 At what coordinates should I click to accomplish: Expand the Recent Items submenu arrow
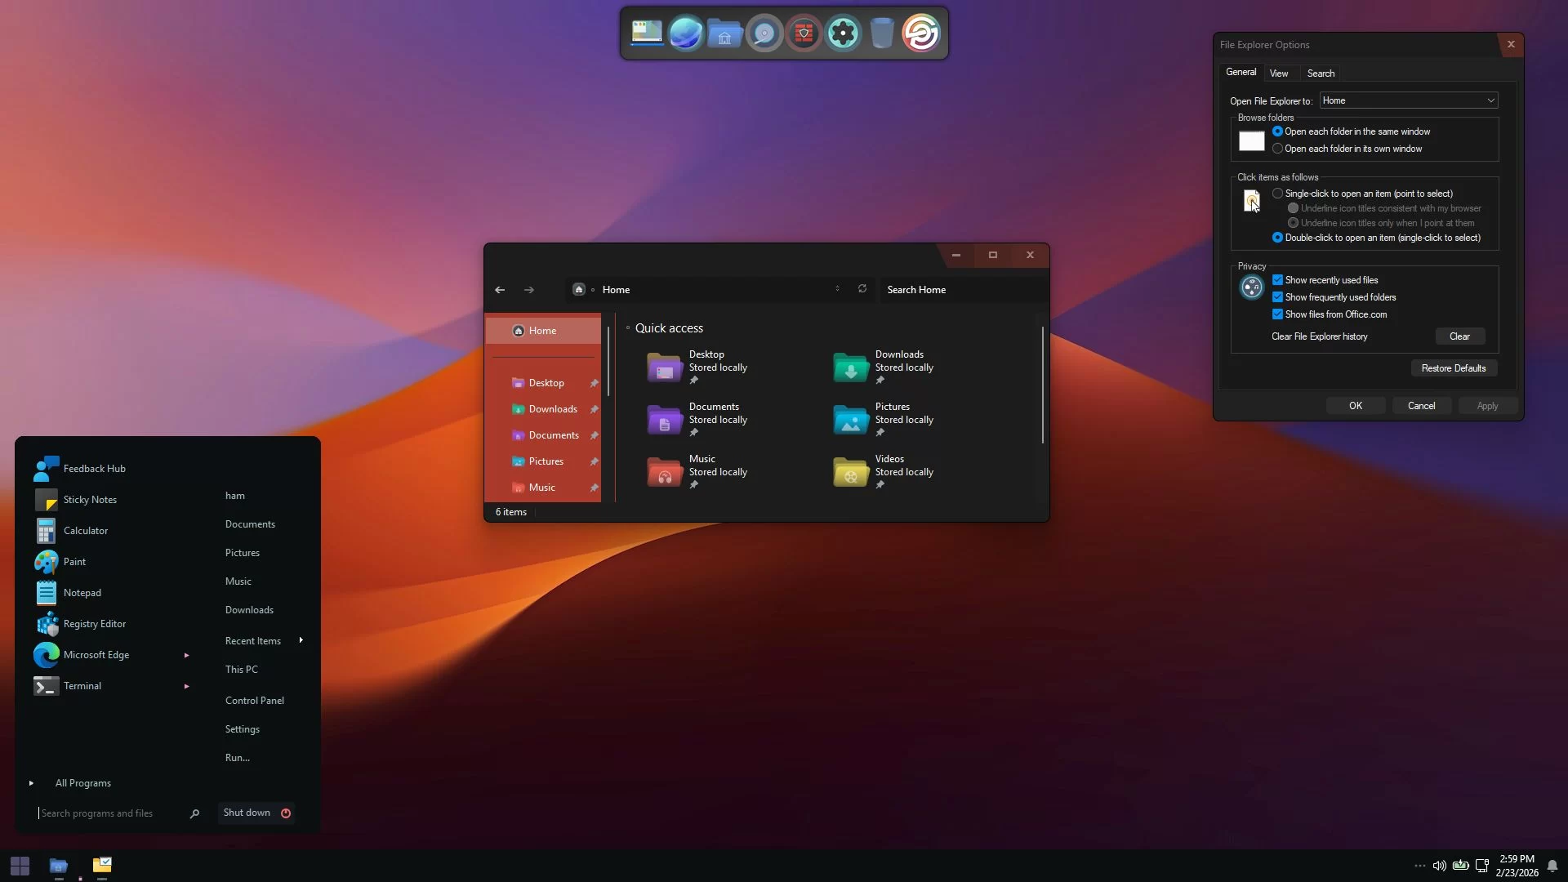pyautogui.click(x=301, y=640)
